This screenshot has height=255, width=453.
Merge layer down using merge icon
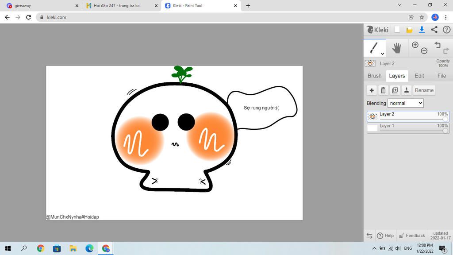pos(406,90)
